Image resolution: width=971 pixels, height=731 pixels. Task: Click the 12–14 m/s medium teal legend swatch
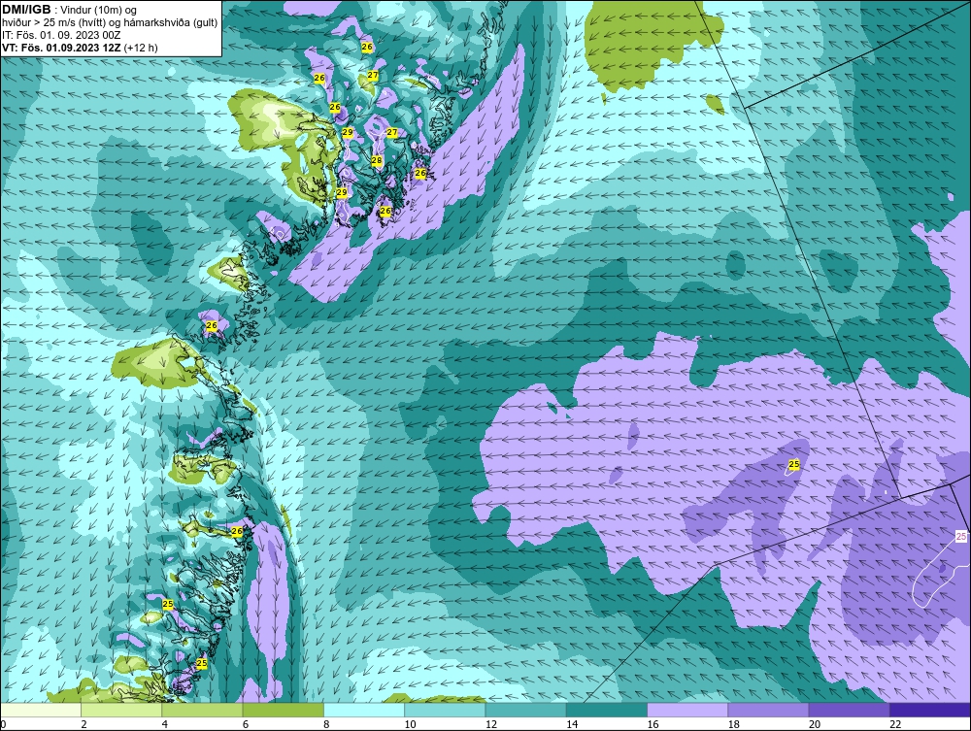pyautogui.click(x=525, y=710)
